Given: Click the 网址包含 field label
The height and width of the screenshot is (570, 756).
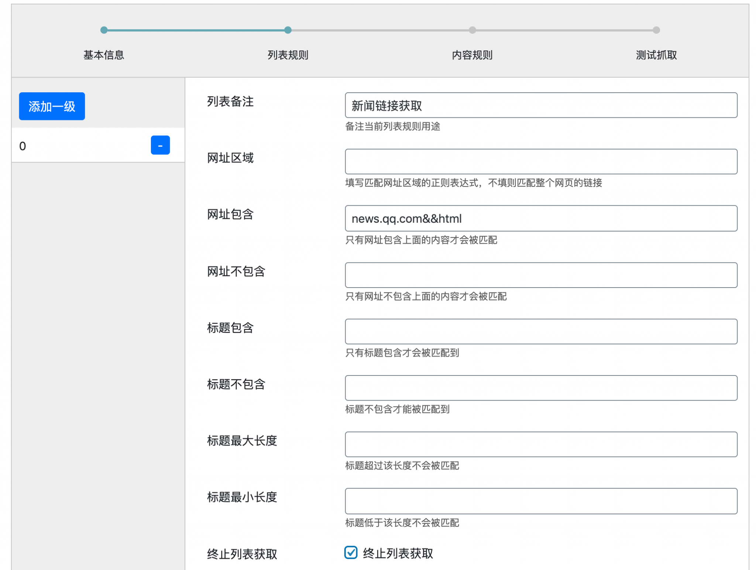Looking at the screenshot, I should [x=230, y=214].
